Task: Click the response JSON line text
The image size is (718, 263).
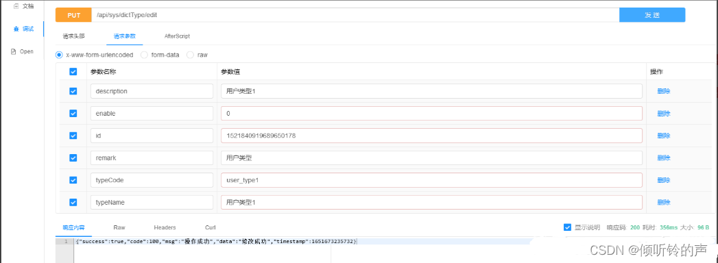Action: [x=216, y=241]
